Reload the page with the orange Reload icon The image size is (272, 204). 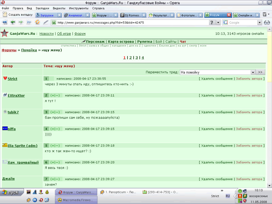point(37,22)
